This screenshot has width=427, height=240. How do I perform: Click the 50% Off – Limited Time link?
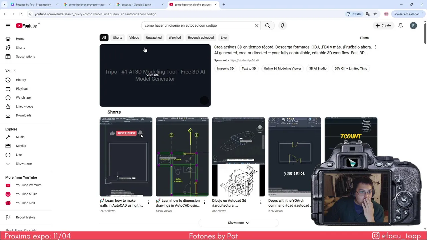[x=351, y=69]
